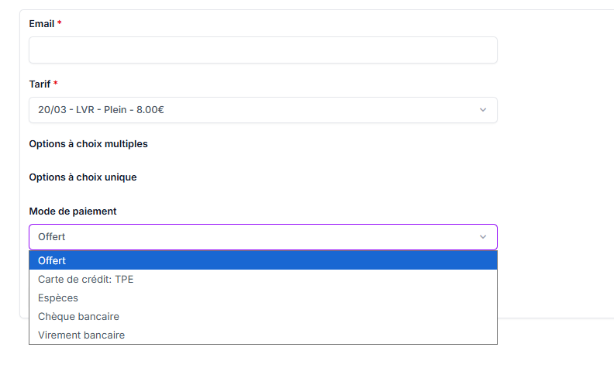
Task: Click the Options à choix unique heading
Action: (83, 177)
